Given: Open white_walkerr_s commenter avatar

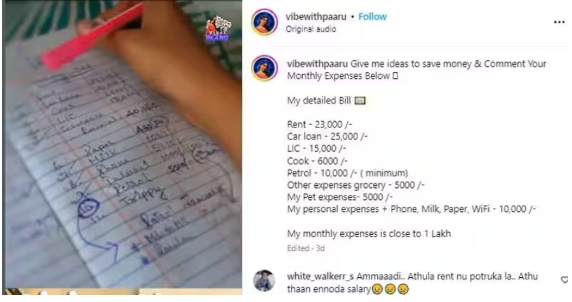Looking at the screenshot, I should click(264, 281).
